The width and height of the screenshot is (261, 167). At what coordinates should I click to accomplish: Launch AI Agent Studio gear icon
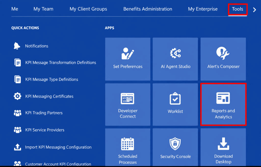click(175, 53)
